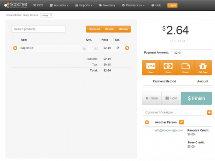The width and height of the screenshot is (215, 161).
Task: Click the Total $2.64 value
Action: tap(107, 70)
